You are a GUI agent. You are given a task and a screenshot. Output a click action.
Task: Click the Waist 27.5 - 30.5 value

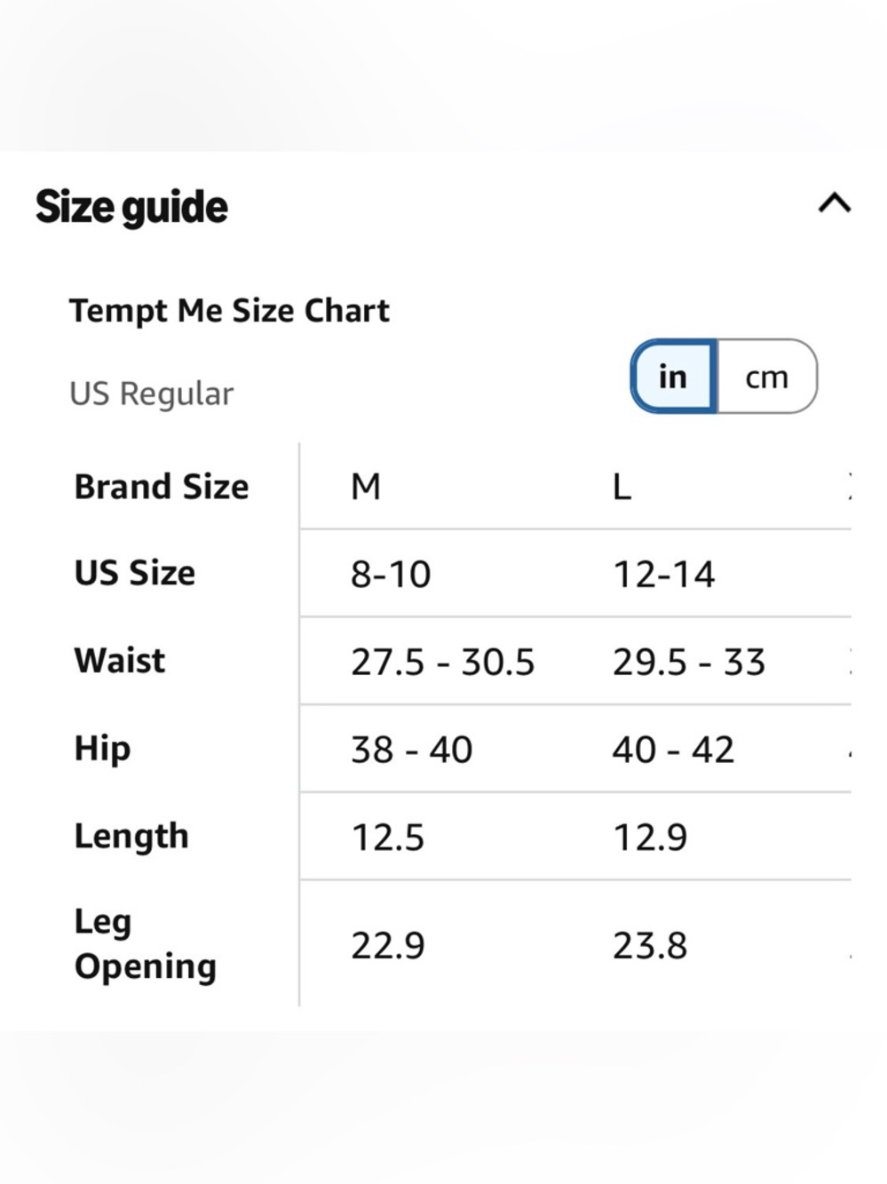(442, 662)
